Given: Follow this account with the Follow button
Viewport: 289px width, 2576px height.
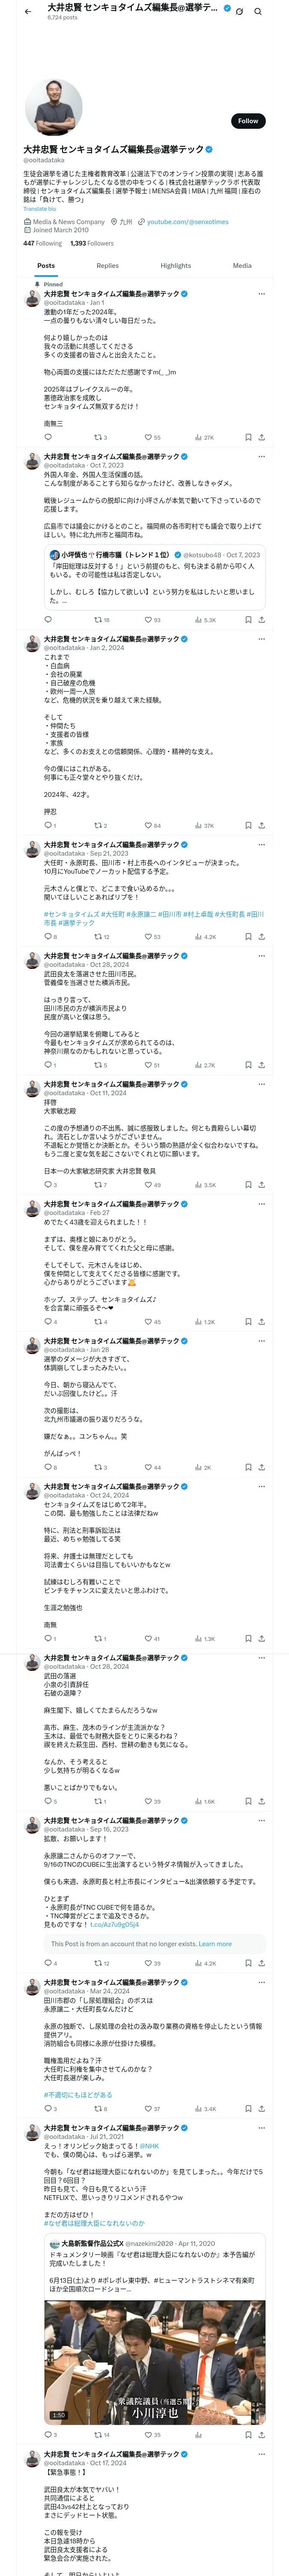Looking at the screenshot, I should [247, 121].
